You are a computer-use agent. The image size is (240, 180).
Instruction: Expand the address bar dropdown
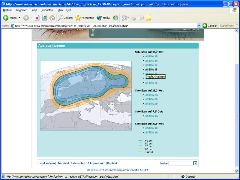pyautogui.click(x=199, y=26)
